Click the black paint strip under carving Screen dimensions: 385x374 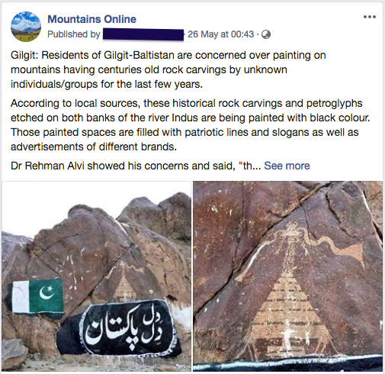pyautogui.click(x=287, y=361)
